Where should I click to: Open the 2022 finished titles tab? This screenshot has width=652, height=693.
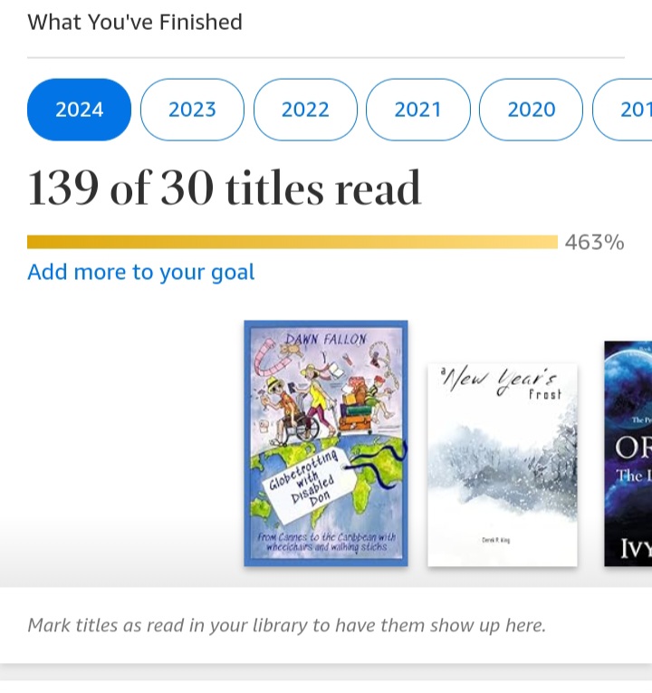pyautogui.click(x=305, y=110)
